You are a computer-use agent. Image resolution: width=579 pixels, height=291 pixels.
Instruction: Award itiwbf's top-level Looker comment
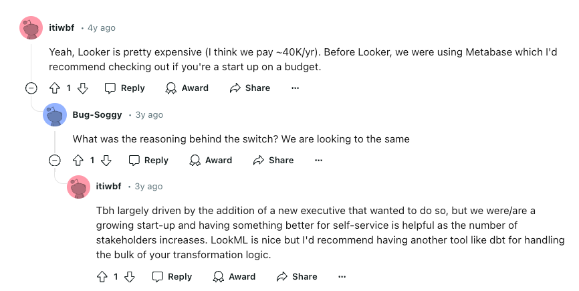(187, 88)
